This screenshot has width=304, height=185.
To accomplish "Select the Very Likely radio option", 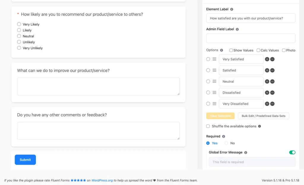I will point(19,24).
